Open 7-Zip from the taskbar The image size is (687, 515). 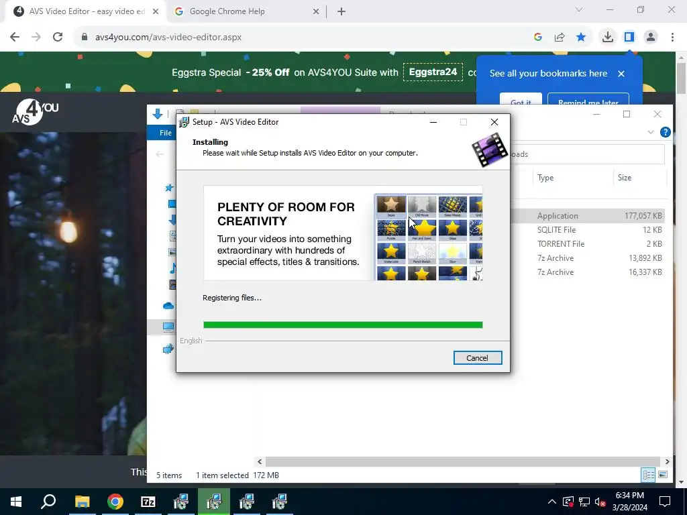pyautogui.click(x=148, y=502)
